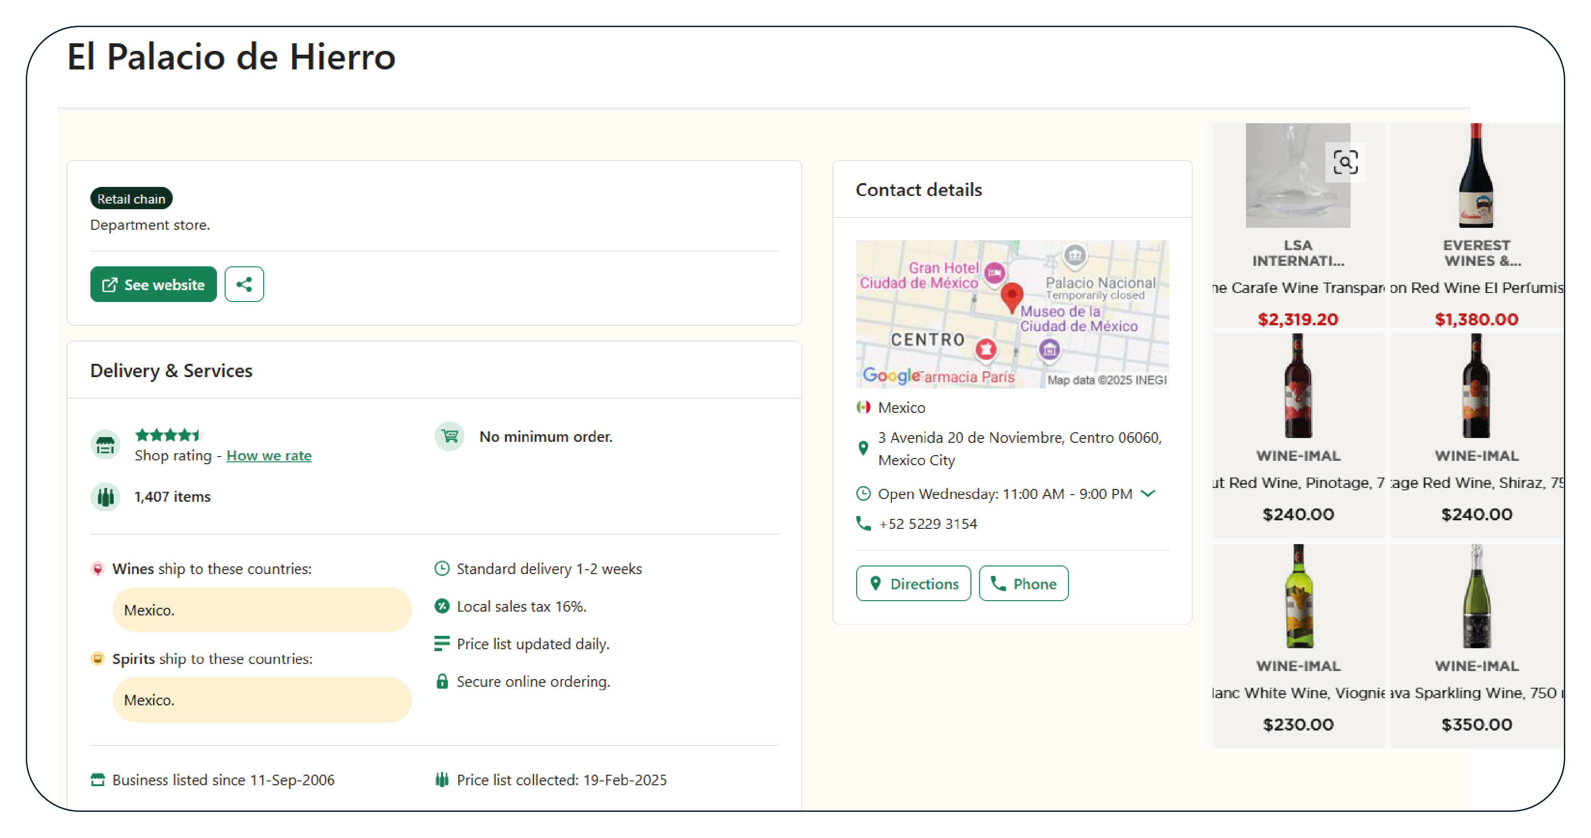Click the Directions button
1591x838 pixels.
[913, 583]
